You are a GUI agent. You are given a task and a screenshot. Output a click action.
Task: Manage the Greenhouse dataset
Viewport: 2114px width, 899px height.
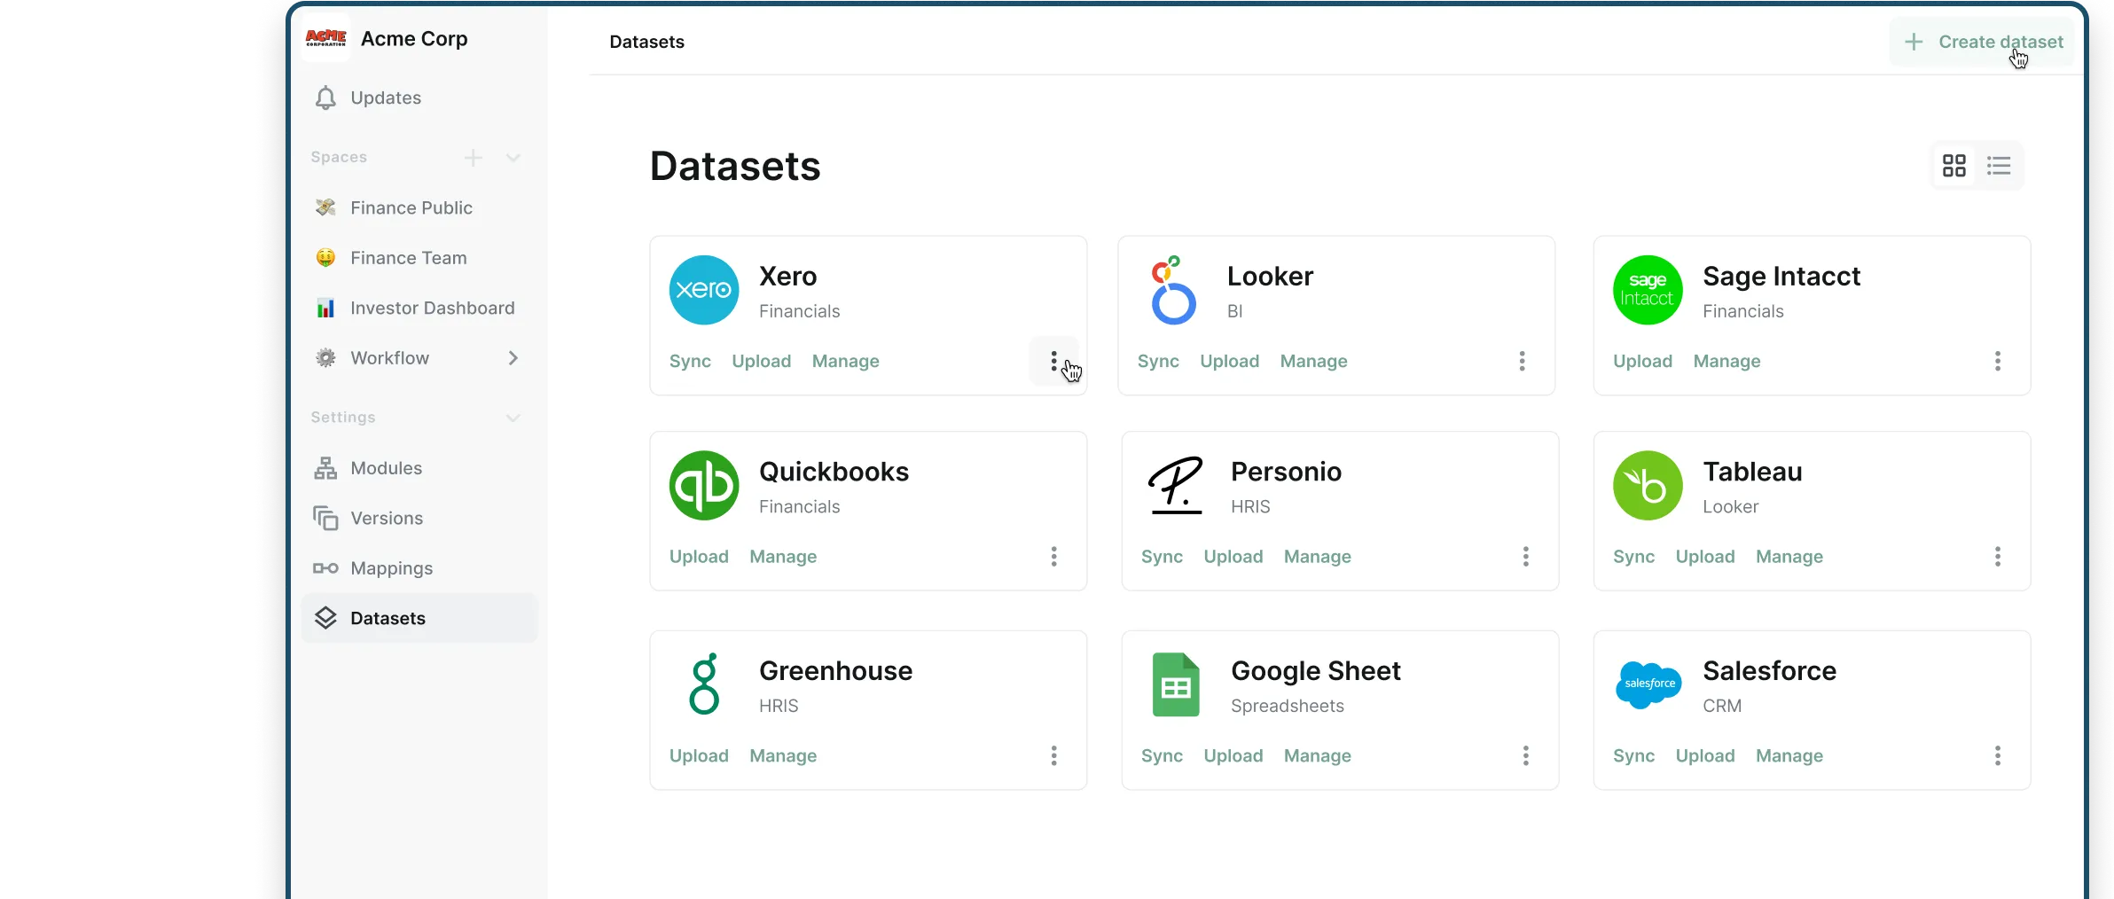click(783, 756)
